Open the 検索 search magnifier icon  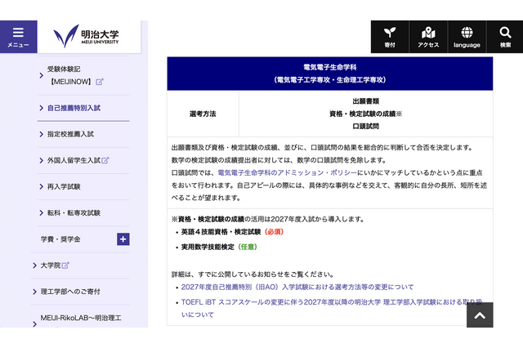pyautogui.click(x=505, y=37)
